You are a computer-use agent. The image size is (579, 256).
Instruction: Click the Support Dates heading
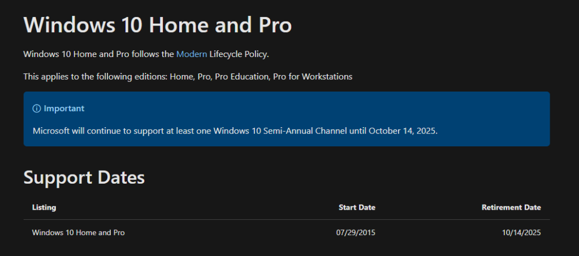pos(84,177)
